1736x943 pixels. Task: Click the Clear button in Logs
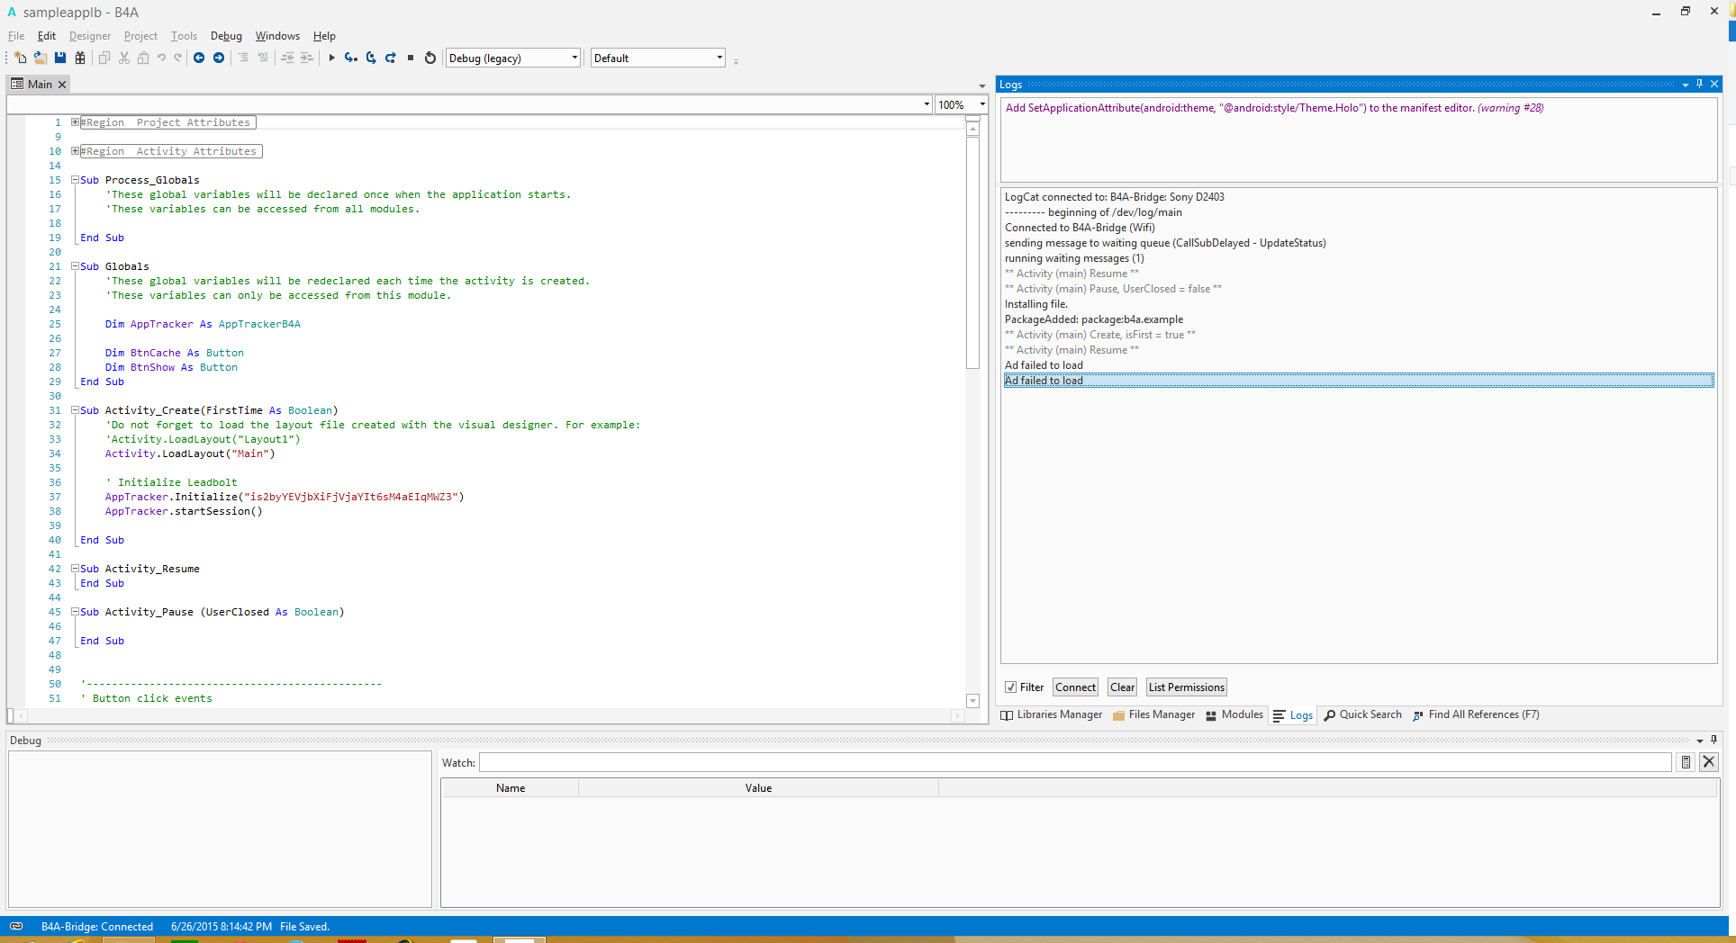(1122, 687)
